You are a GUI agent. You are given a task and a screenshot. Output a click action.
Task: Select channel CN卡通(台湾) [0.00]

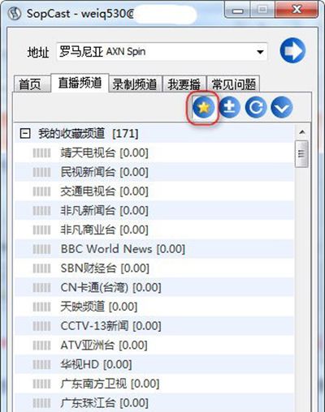pos(111,287)
